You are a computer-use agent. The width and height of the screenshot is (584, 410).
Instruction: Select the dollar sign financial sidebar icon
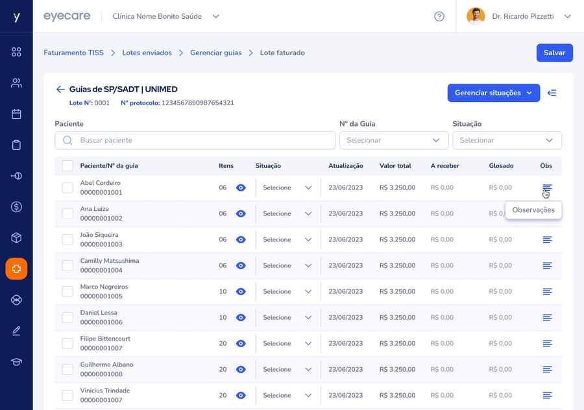16,207
